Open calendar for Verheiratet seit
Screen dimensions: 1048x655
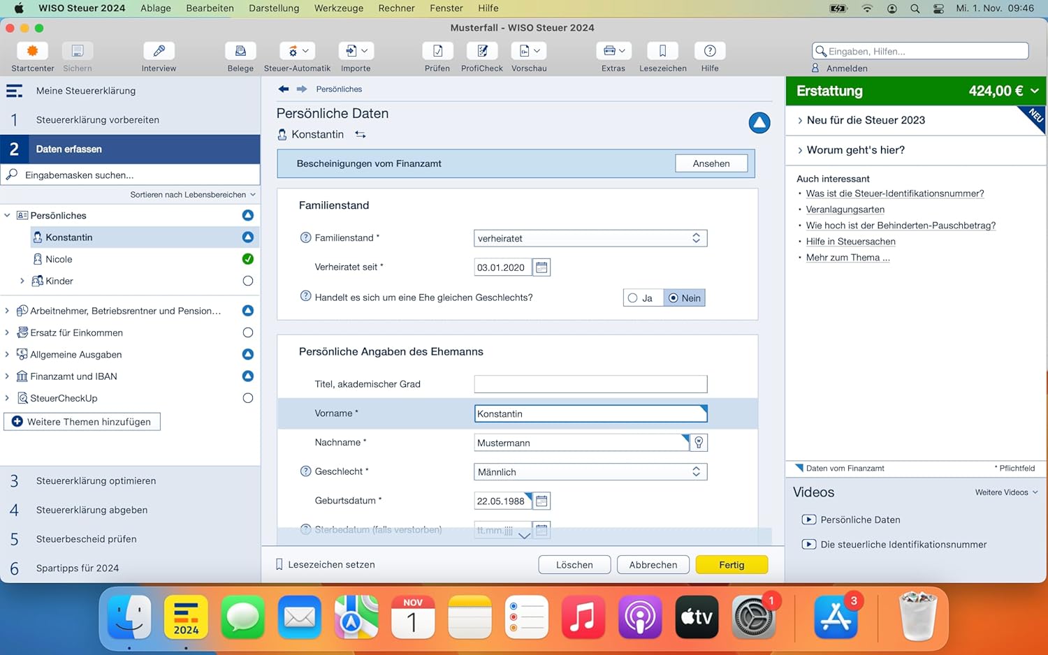(541, 267)
